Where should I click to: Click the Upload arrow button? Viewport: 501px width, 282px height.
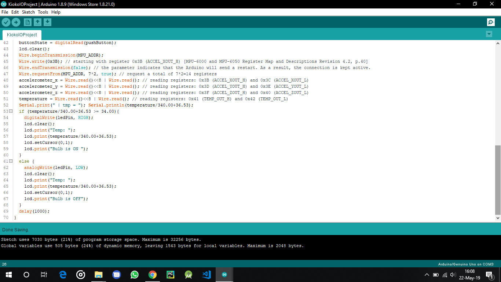pos(16,22)
